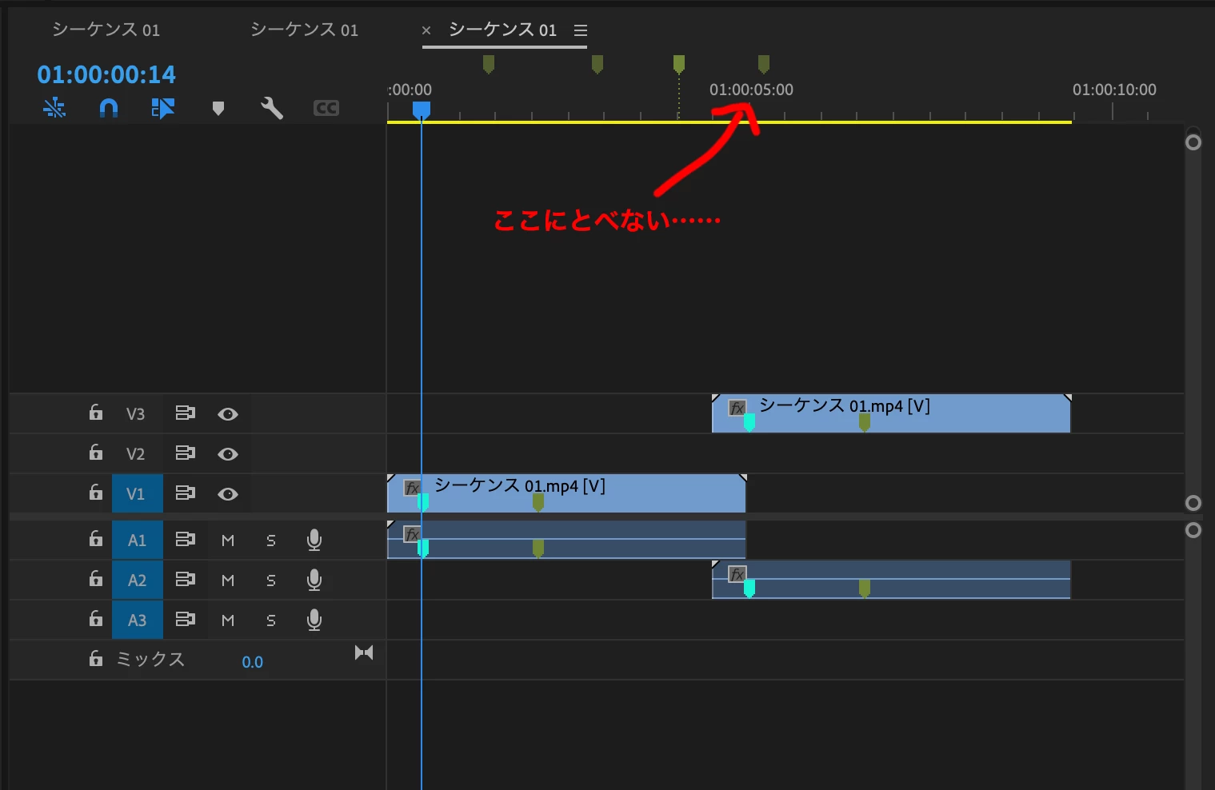The width and height of the screenshot is (1215, 790).
Task: Click the cyan clip marker on V3 clip
Action: tap(749, 422)
